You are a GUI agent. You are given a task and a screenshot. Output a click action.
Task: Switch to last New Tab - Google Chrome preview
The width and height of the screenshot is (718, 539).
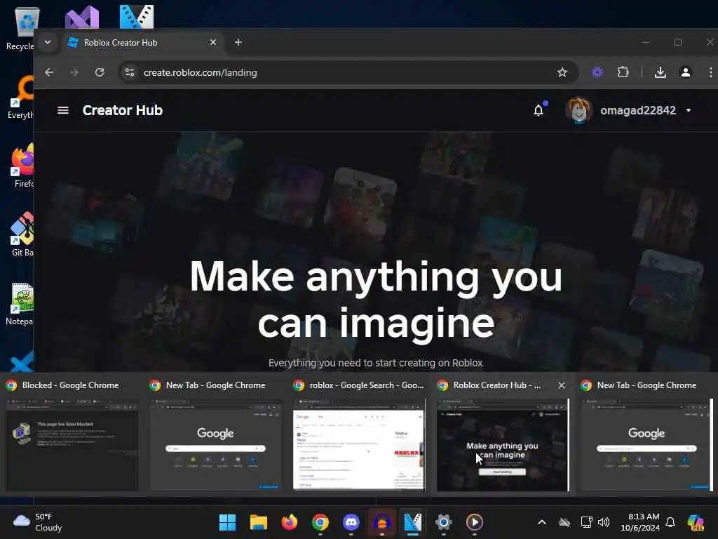coord(646,434)
